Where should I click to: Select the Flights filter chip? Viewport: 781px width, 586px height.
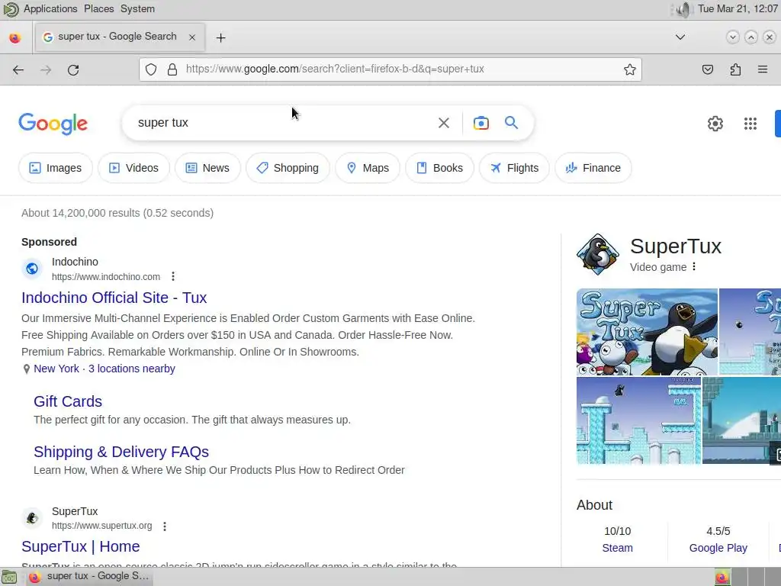[x=514, y=168]
